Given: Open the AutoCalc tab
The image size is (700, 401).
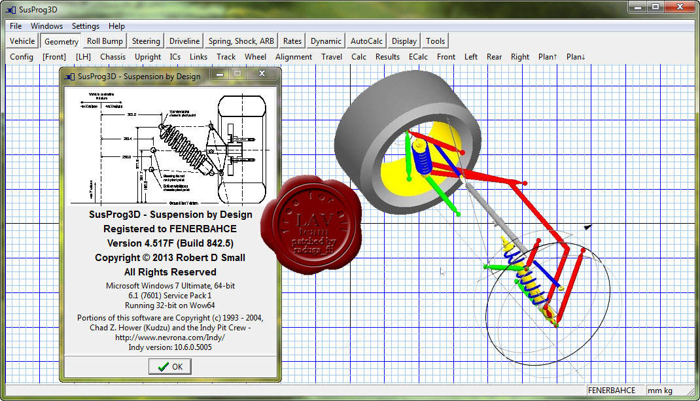Looking at the screenshot, I should 366,41.
